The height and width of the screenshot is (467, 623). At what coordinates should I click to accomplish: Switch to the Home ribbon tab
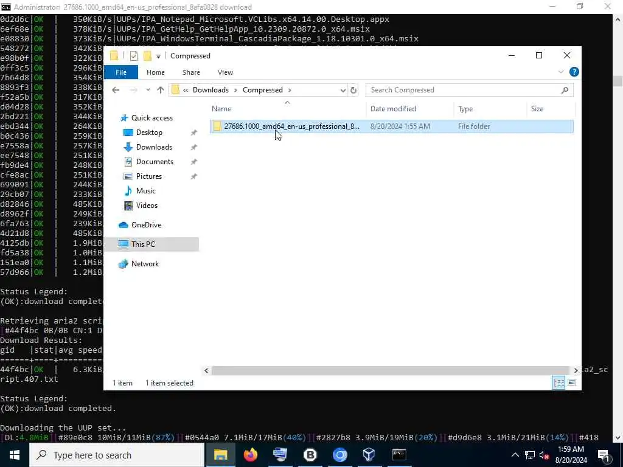pos(155,72)
